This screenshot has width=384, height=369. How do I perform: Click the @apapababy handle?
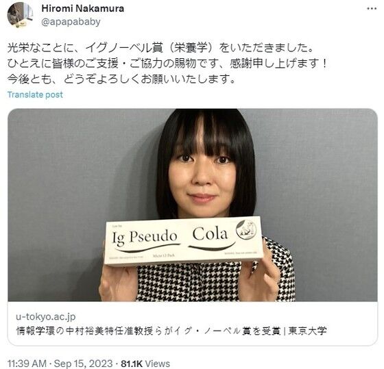tap(71, 22)
